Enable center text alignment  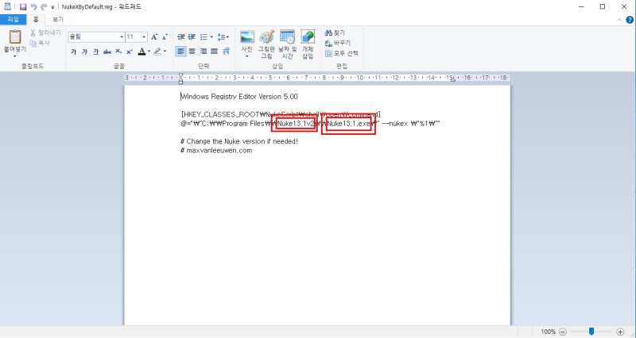coord(192,51)
